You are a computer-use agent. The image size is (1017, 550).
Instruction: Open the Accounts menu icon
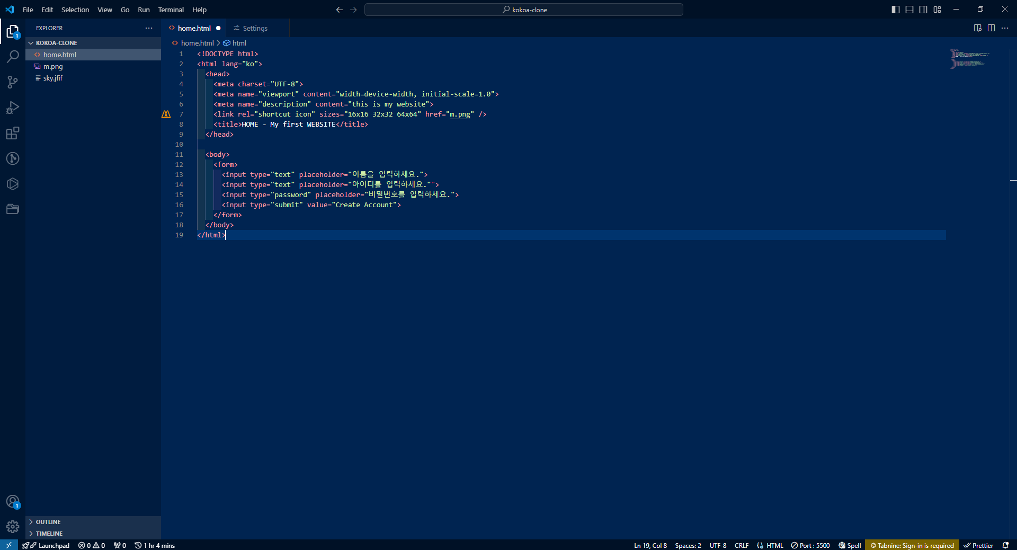point(13,502)
